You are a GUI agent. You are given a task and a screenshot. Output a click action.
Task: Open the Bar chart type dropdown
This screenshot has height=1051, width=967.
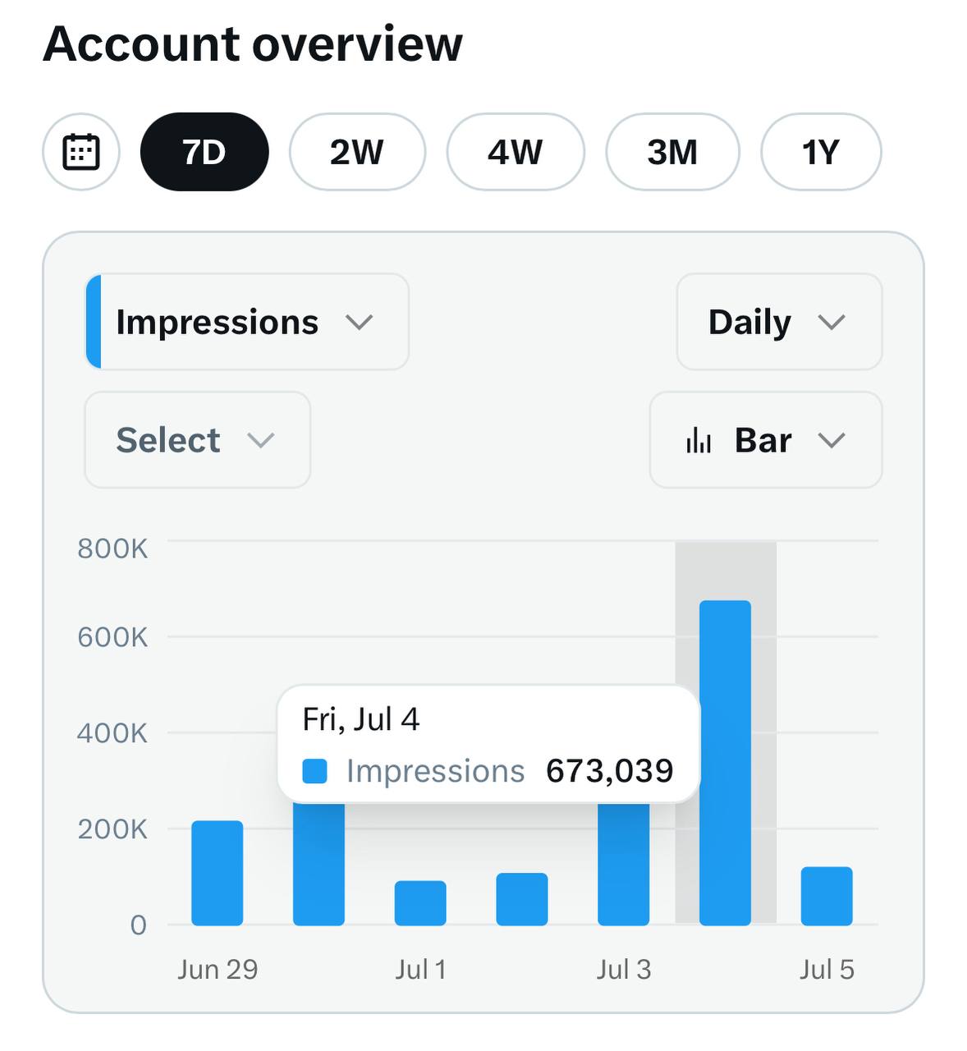[765, 440]
